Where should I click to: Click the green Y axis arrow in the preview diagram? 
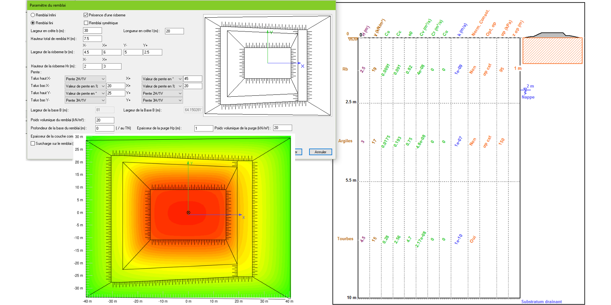[x=268, y=32]
